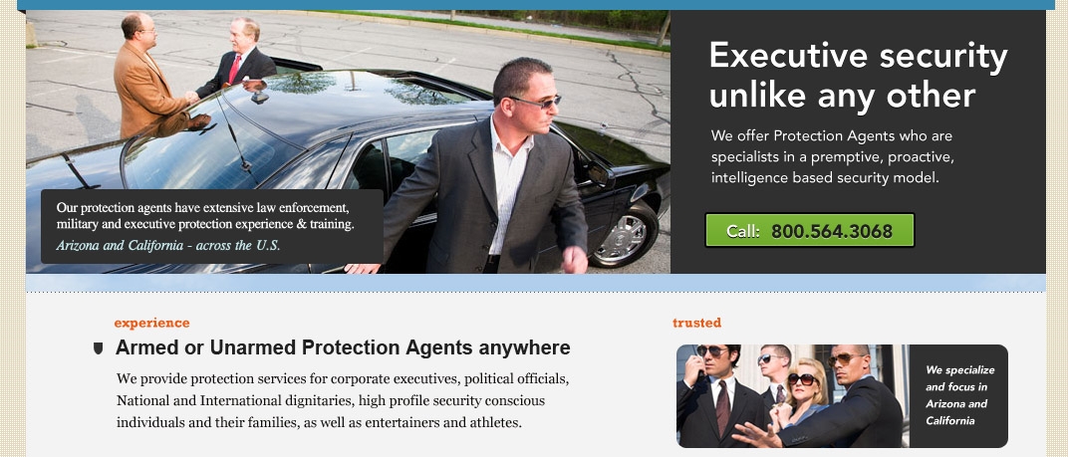Click the 'Executive security unlike any other' headline
1068x457 pixels.
(x=858, y=75)
